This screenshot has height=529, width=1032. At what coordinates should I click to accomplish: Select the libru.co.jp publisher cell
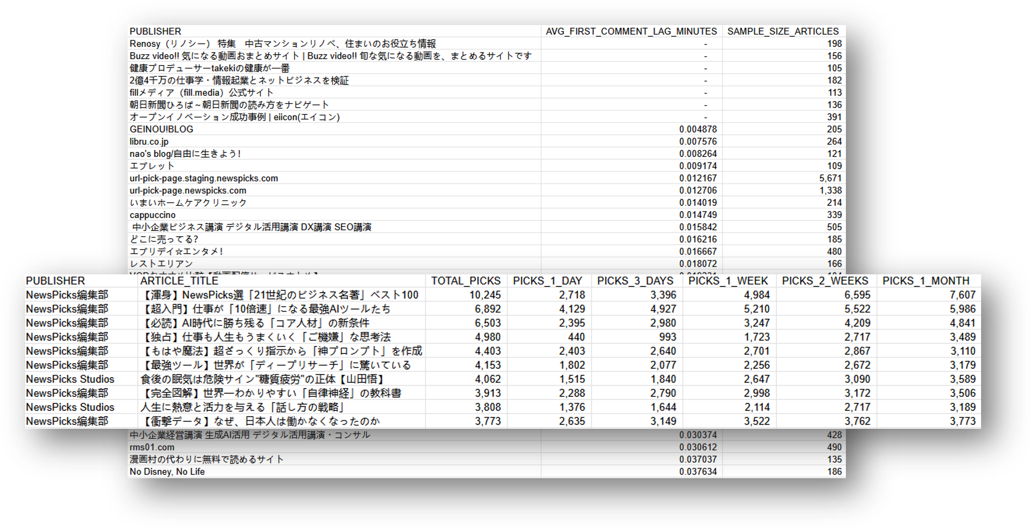149,142
